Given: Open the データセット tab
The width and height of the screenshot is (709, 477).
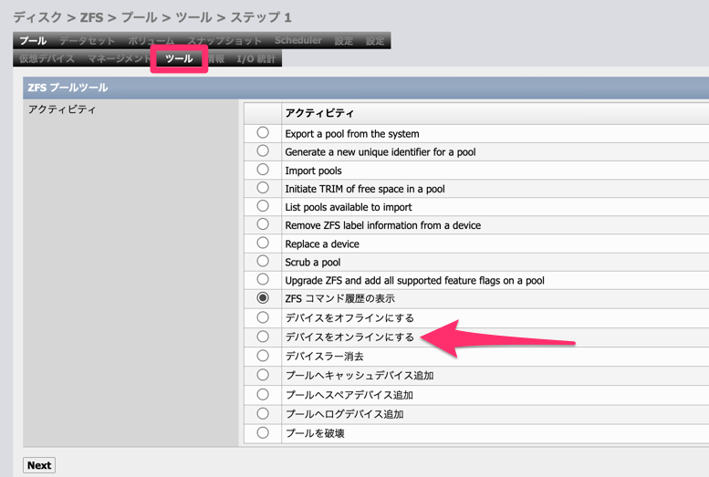Looking at the screenshot, I should point(88,41).
